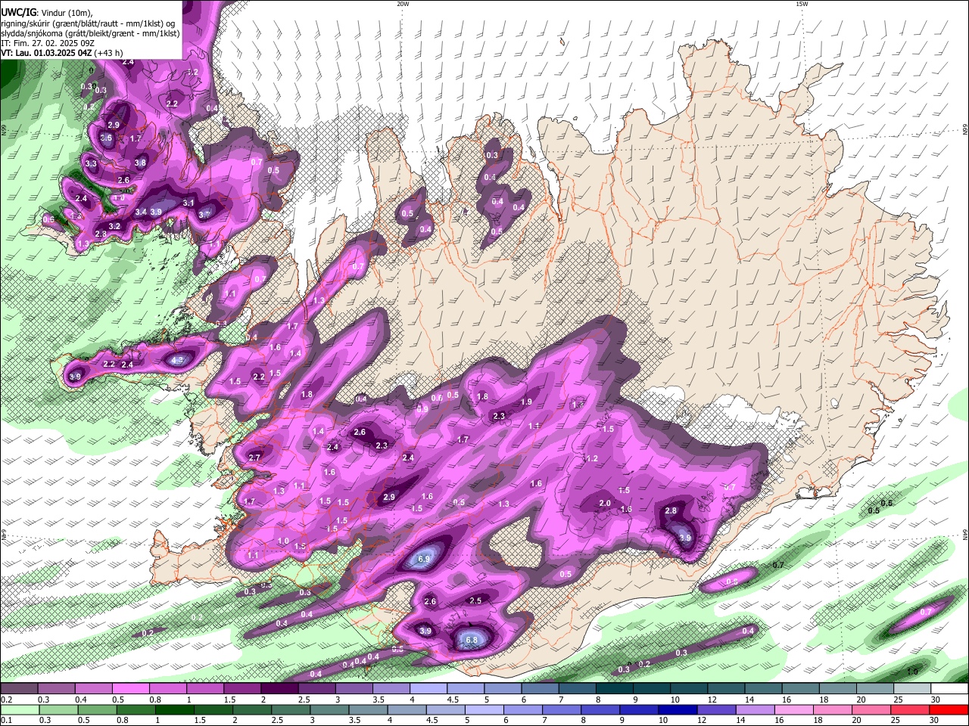This screenshot has width=969, height=726.
Task: Click the 'IT: Fim. 27. 02. 2025 09Z' line
Action: click(x=47, y=43)
